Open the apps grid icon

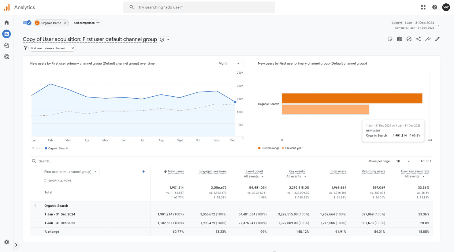(423, 7)
